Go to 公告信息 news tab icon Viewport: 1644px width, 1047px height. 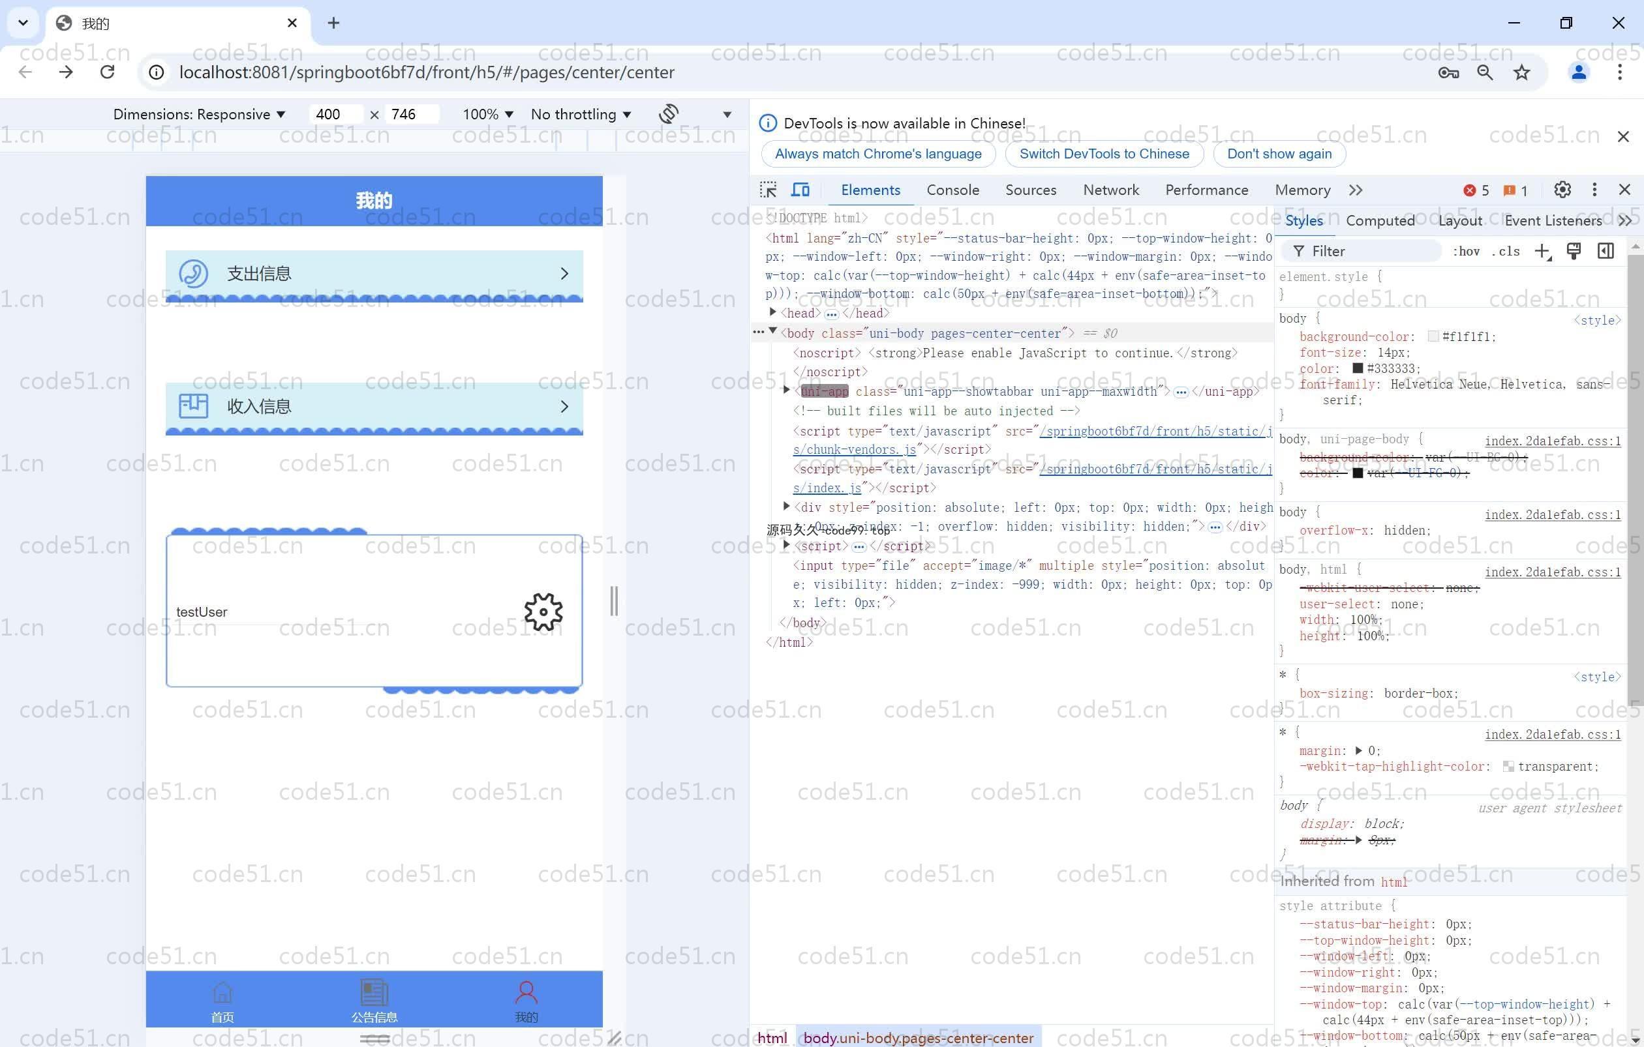[x=374, y=992]
